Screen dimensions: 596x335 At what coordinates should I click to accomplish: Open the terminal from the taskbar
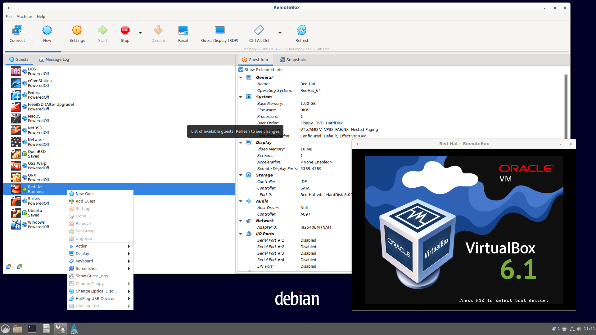click(32, 328)
